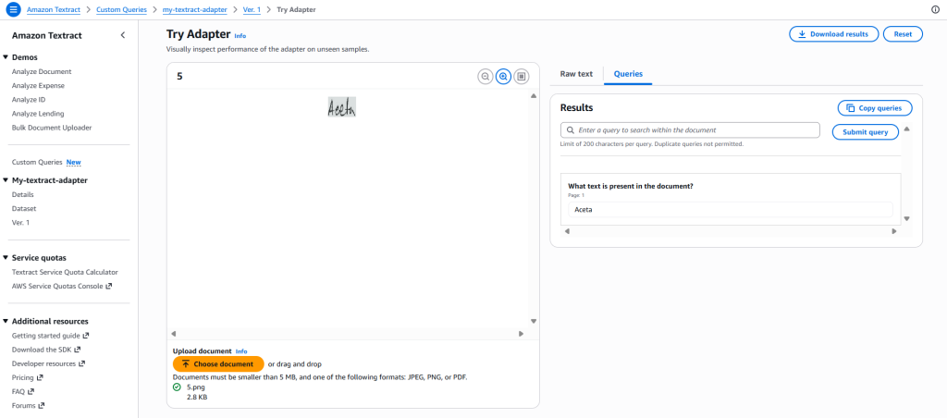Open FAQ link
This screenshot has height=418, width=947.
coord(22,391)
